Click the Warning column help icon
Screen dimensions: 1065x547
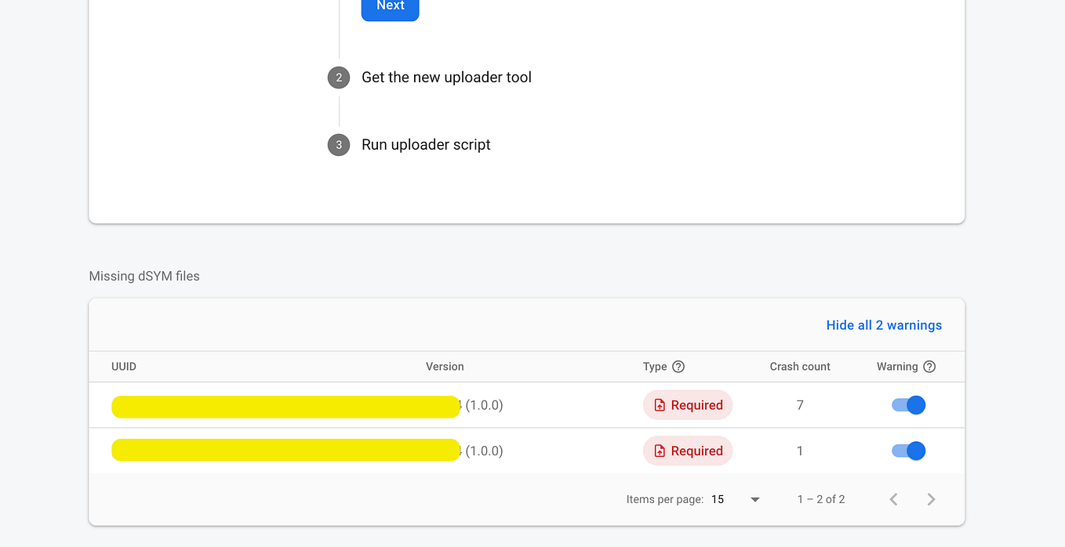click(x=929, y=366)
